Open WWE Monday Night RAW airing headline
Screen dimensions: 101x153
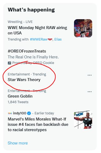pos(37,30)
